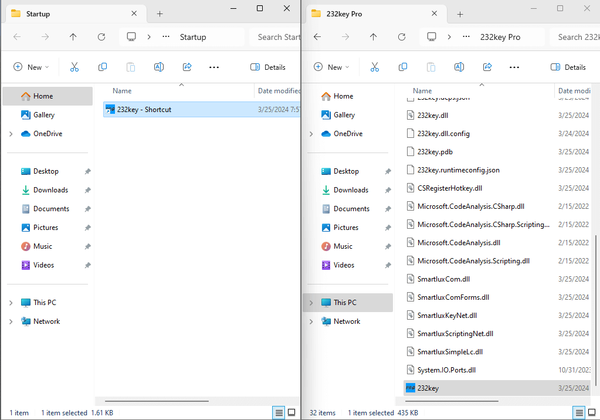
Task: Open Downloads in Startup window sidebar
Action: pyautogui.click(x=50, y=190)
